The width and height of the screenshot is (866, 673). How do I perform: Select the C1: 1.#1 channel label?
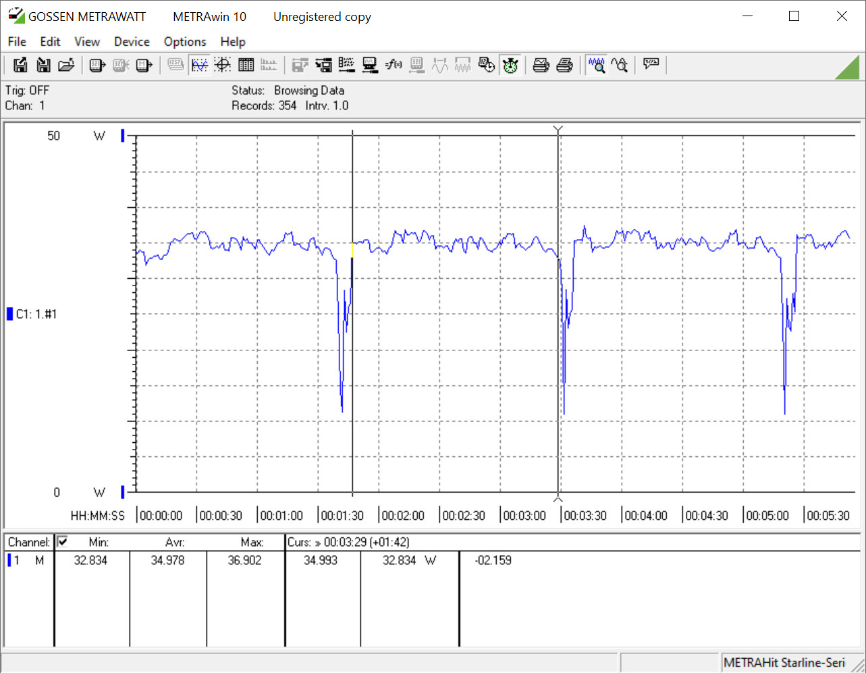(x=36, y=314)
